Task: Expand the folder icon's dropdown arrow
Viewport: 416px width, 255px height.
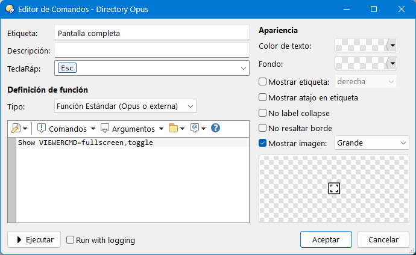Action: click(182, 129)
